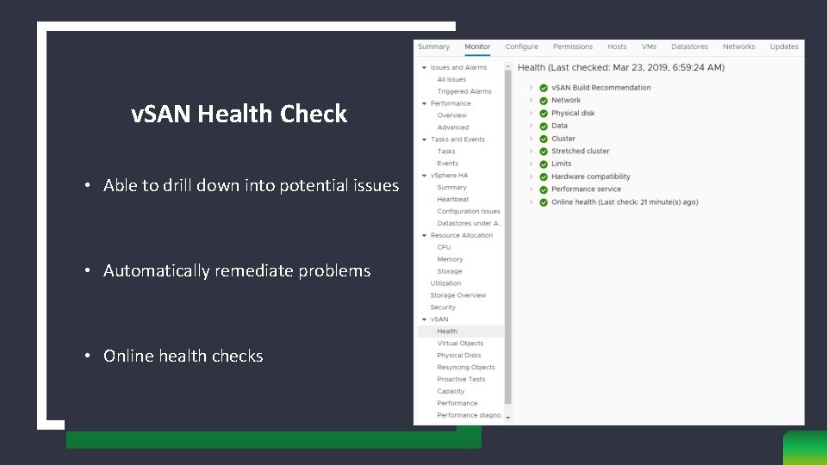Expand the Limits health check chevron
The image size is (827, 465).
532,164
